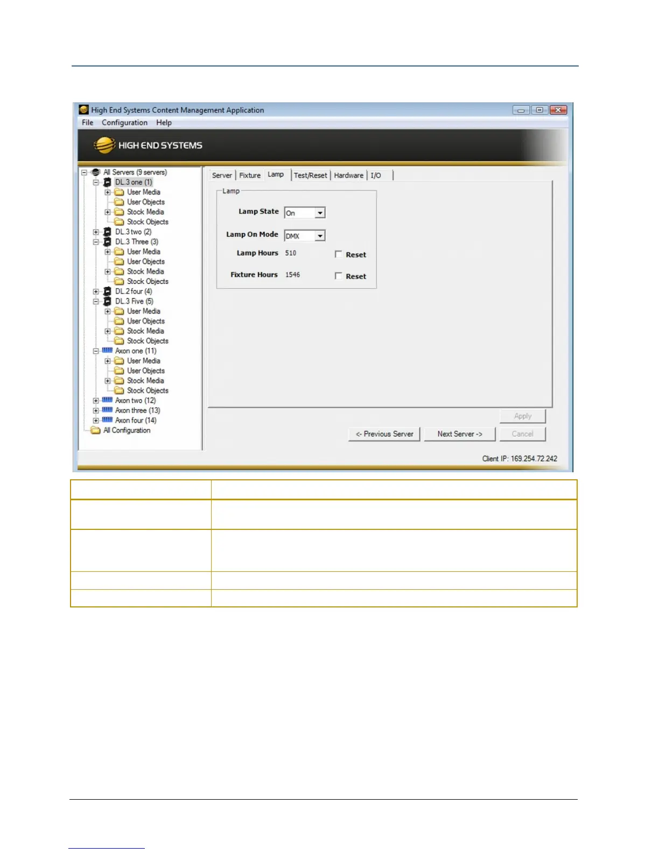Click the DL.3 two server icon
Screen dimensions: 659x853
coord(107,232)
